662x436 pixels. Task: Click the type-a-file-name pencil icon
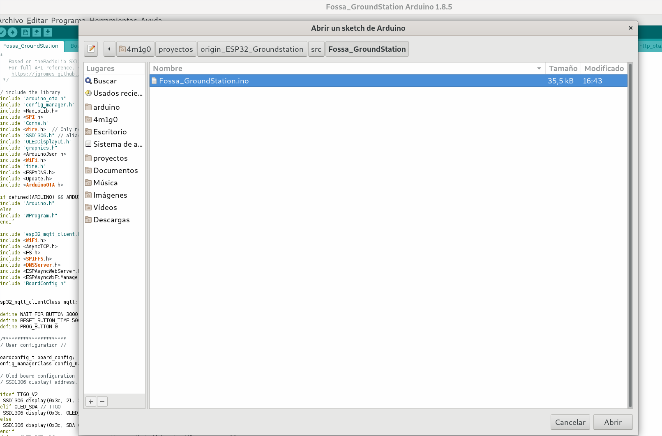click(91, 49)
